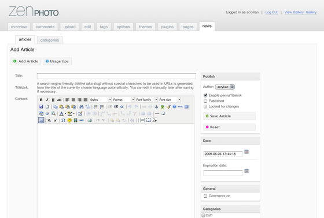Open the Format dropdown

(x=123, y=99)
